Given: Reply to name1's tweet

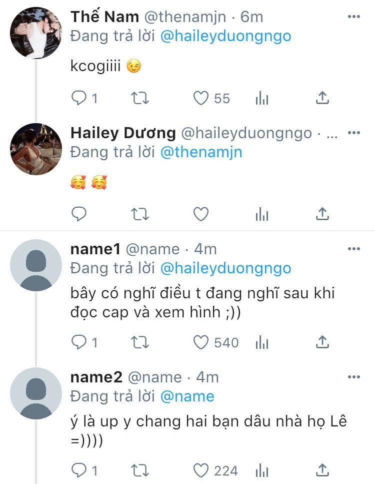Looking at the screenshot, I should [x=79, y=342].
